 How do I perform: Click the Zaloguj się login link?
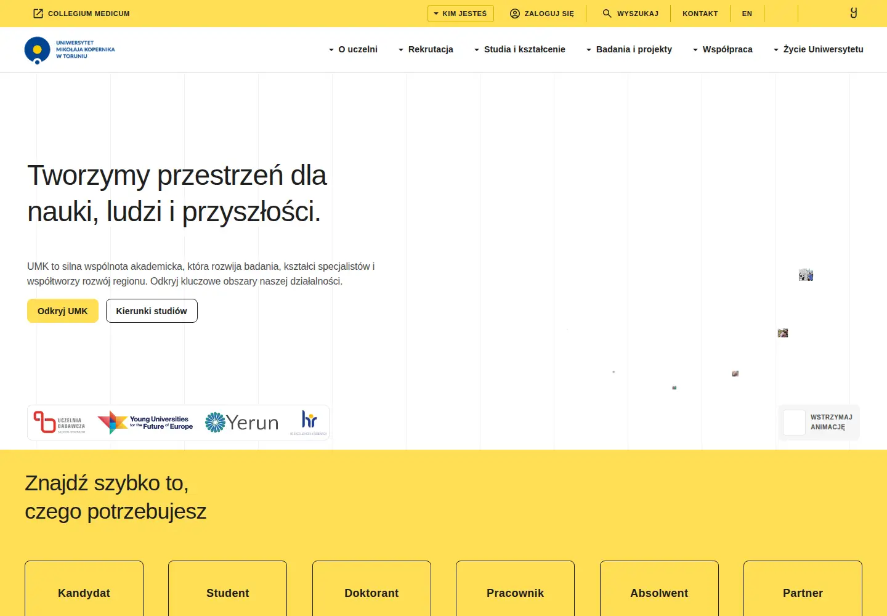[549, 14]
